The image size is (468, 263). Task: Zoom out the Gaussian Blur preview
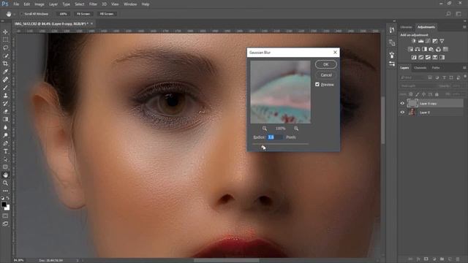pos(265,129)
